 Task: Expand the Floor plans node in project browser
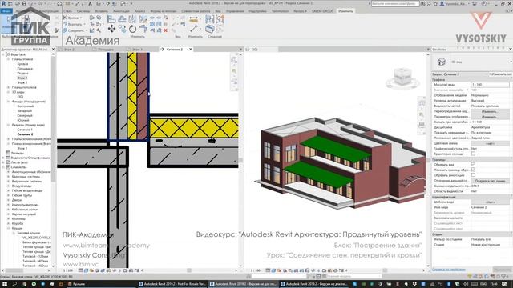[9, 59]
